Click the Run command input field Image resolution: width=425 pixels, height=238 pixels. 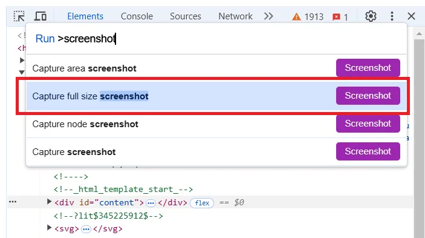tap(216, 39)
